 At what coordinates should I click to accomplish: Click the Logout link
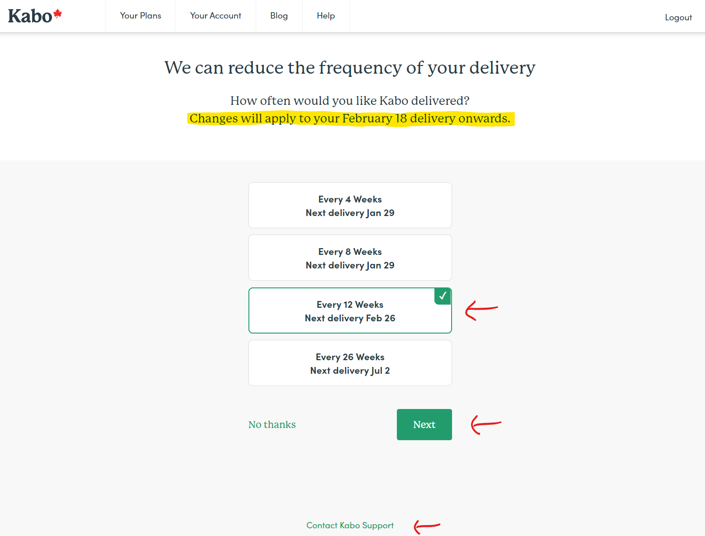(678, 18)
